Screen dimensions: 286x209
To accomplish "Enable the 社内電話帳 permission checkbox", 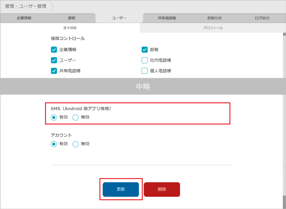I will click(x=145, y=60).
